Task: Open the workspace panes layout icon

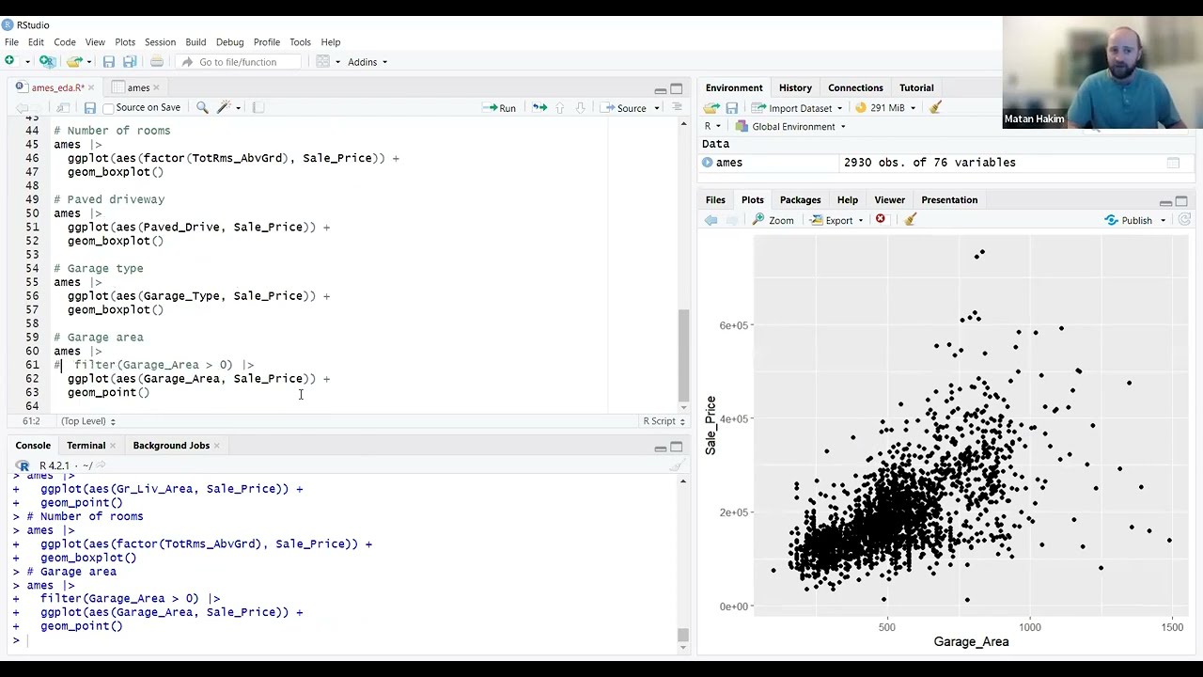Action: click(322, 61)
